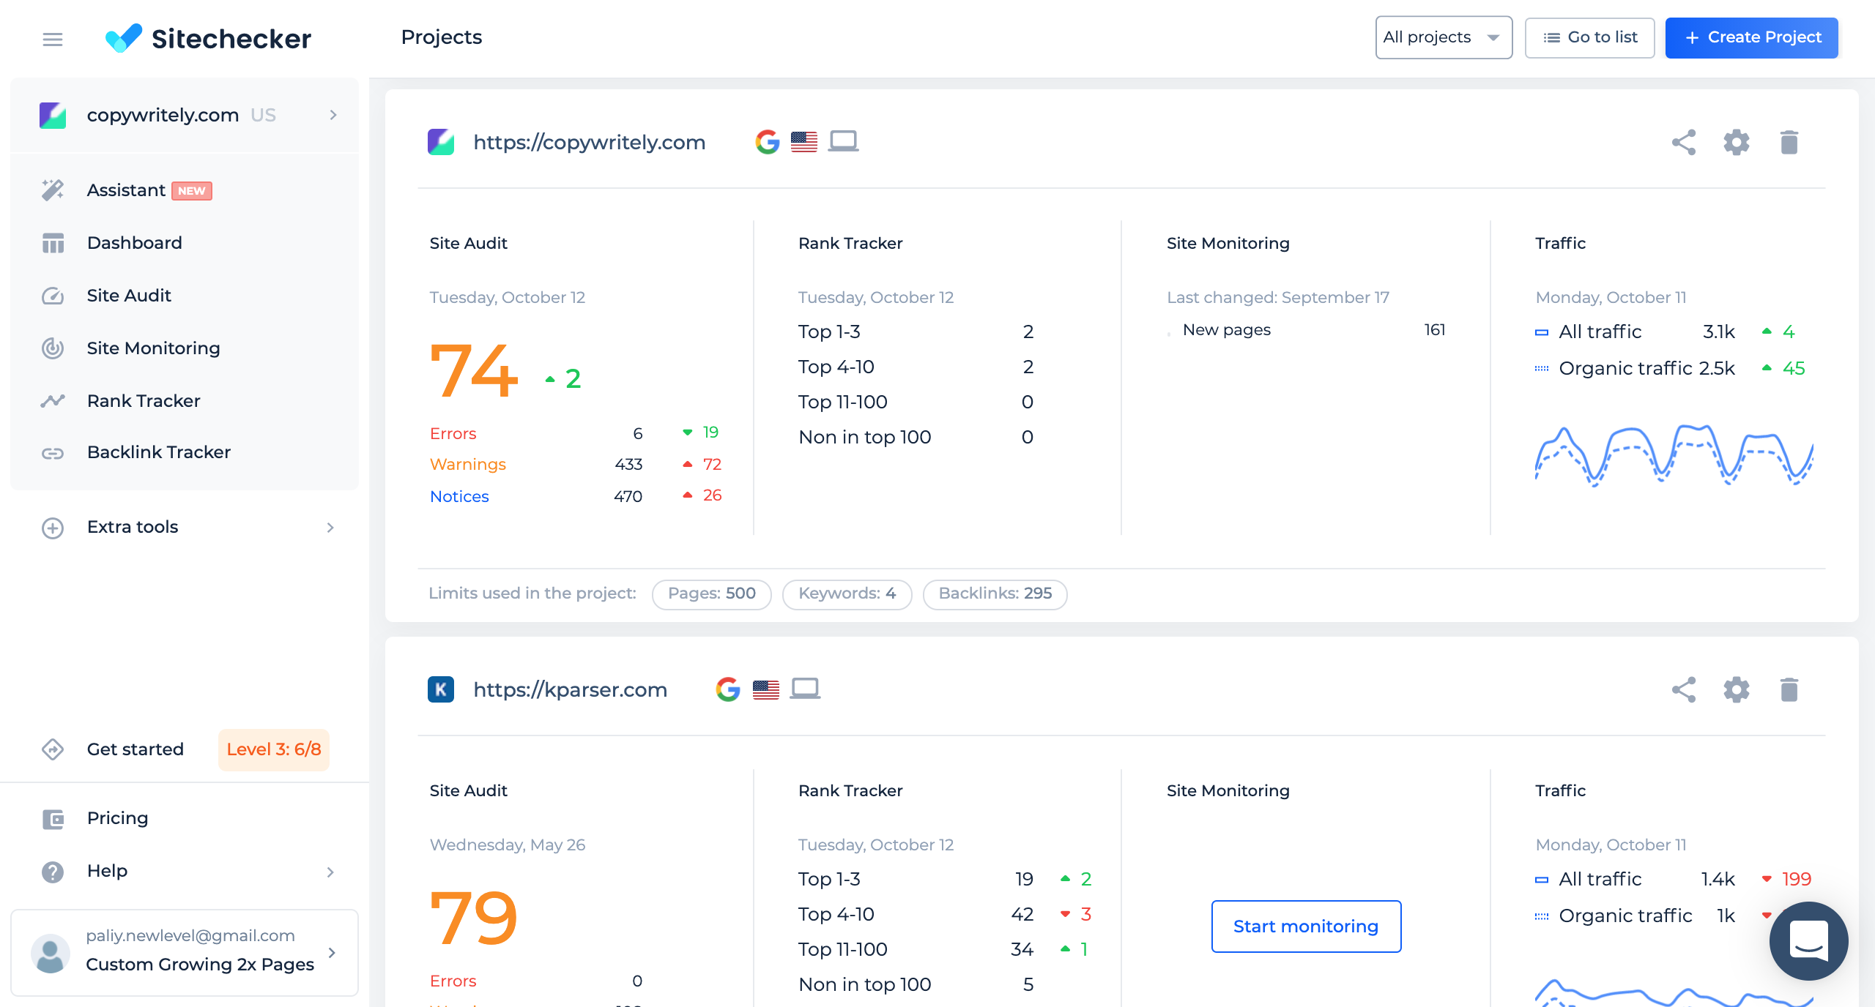Delete the kparser.com project via trash icon
This screenshot has width=1875, height=1007.
(x=1789, y=689)
